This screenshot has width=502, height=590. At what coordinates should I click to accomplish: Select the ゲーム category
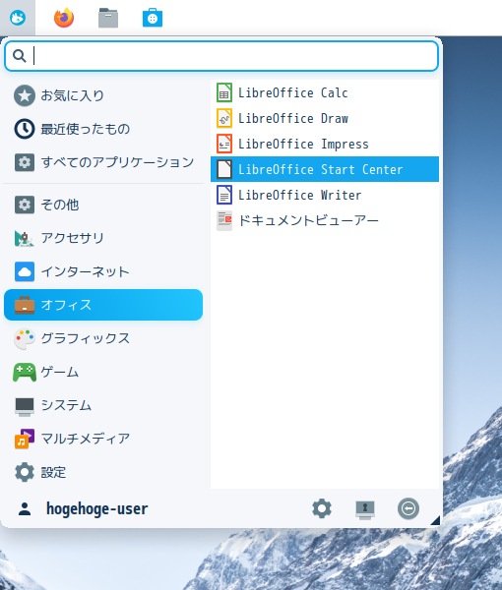tap(103, 372)
